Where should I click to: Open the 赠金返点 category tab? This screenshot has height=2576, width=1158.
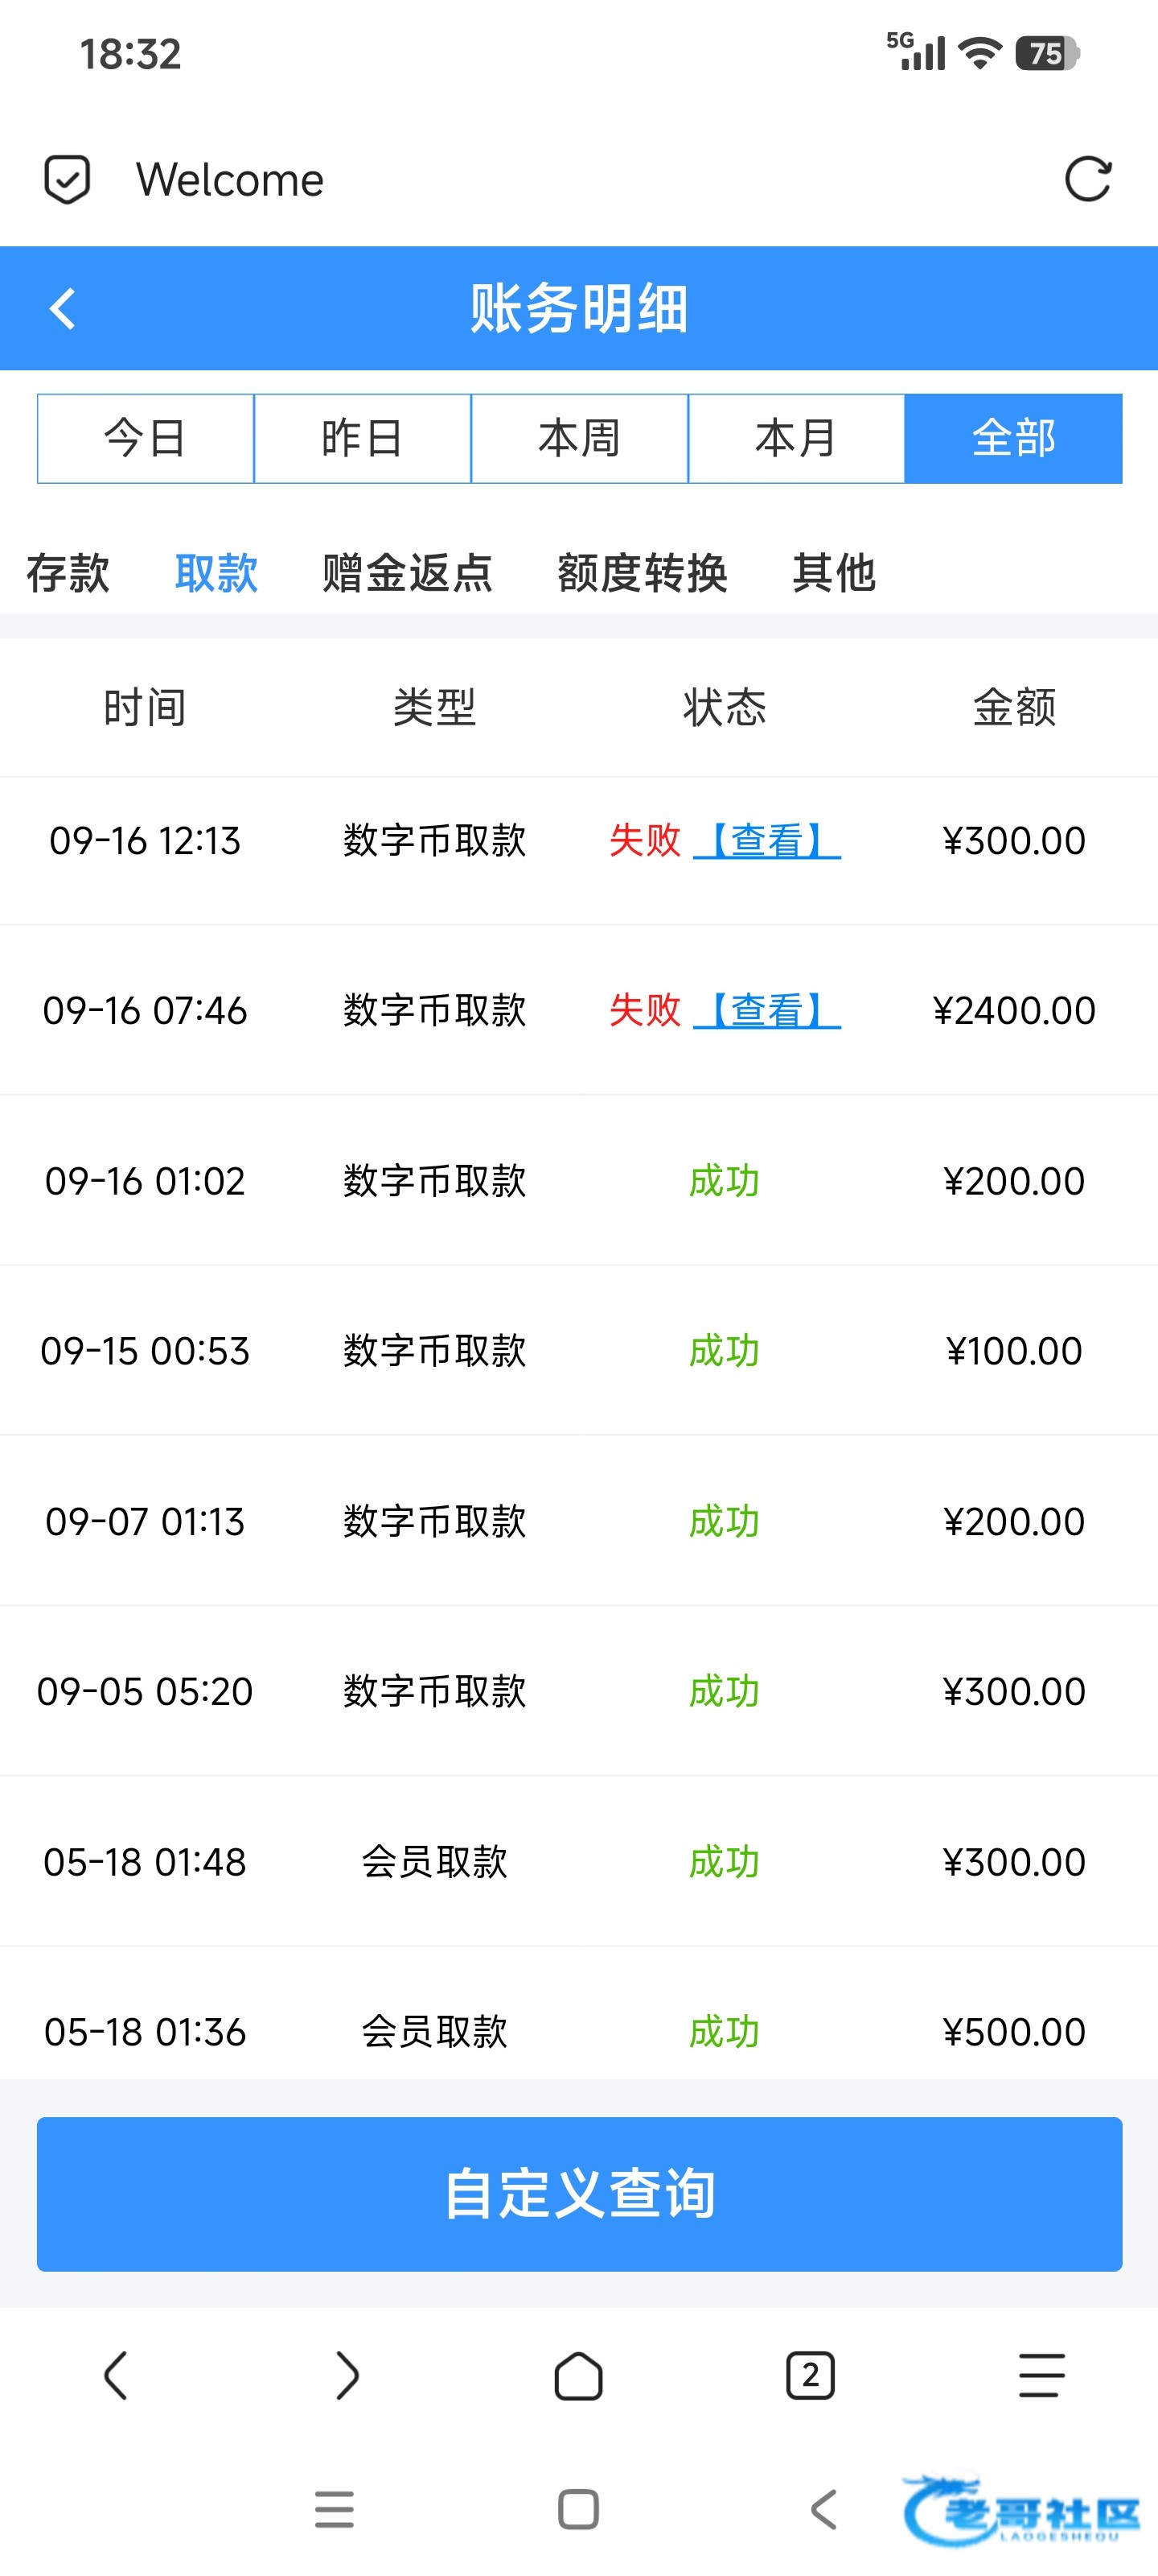pos(408,573)
